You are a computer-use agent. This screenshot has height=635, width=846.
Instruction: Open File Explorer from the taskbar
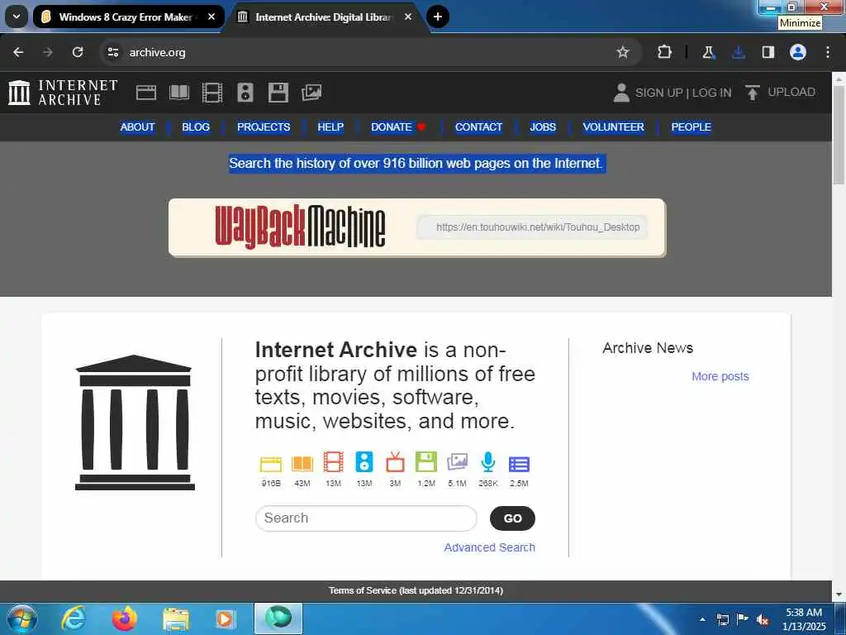pyautogui.click(x=176, y=618)
